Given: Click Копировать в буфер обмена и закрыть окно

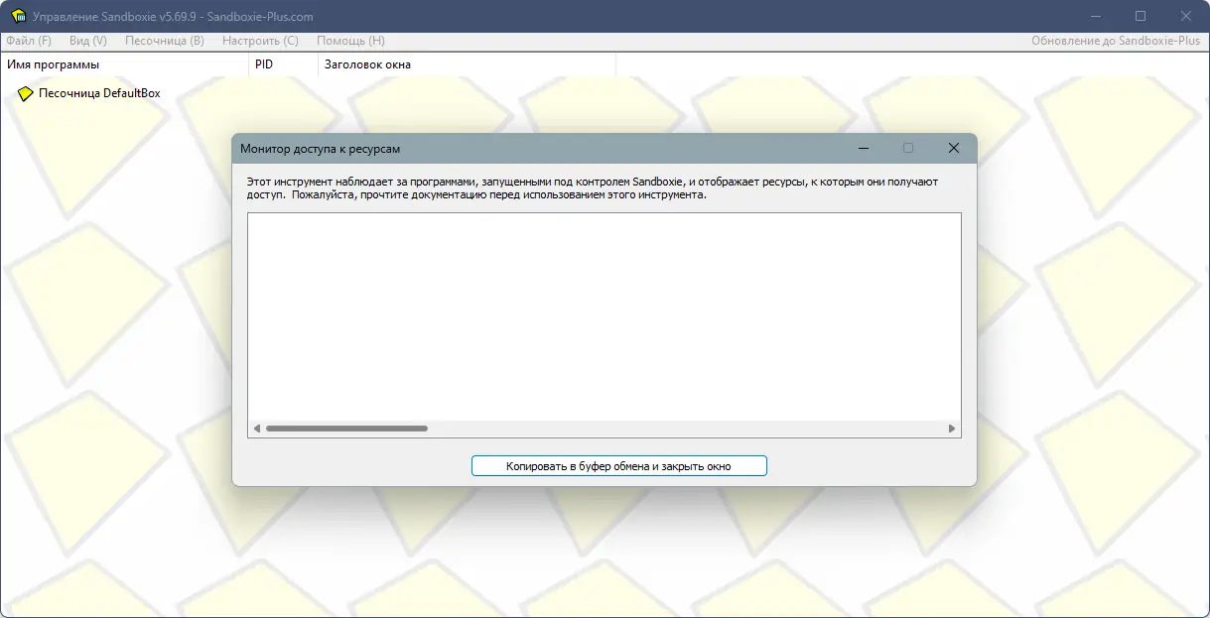Looking at the screenshot, I should 618,465.
